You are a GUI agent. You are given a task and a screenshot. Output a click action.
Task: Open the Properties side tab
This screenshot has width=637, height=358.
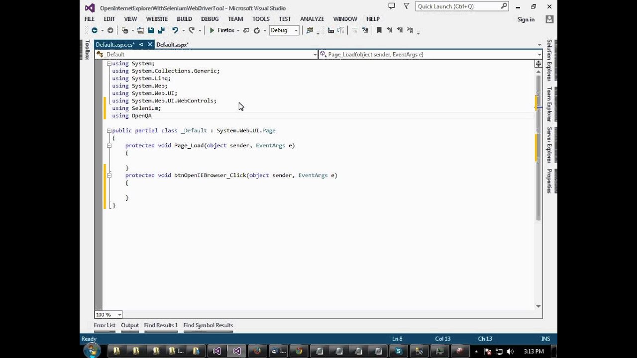click(x=549, y=181)
